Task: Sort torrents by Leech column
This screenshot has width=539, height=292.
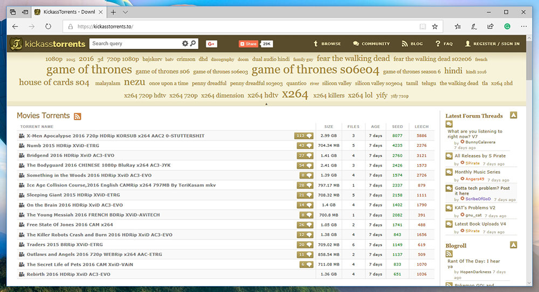Action: (x=421, y=126)
